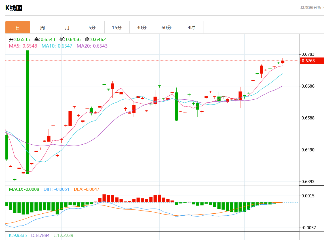Click the MACD: -0.0008 label
Image resolution: width=336 pixels, height=240 pixels.
coord(24,189)
